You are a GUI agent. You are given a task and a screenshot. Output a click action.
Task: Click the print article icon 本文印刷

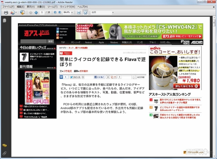(x=139, y=77)
